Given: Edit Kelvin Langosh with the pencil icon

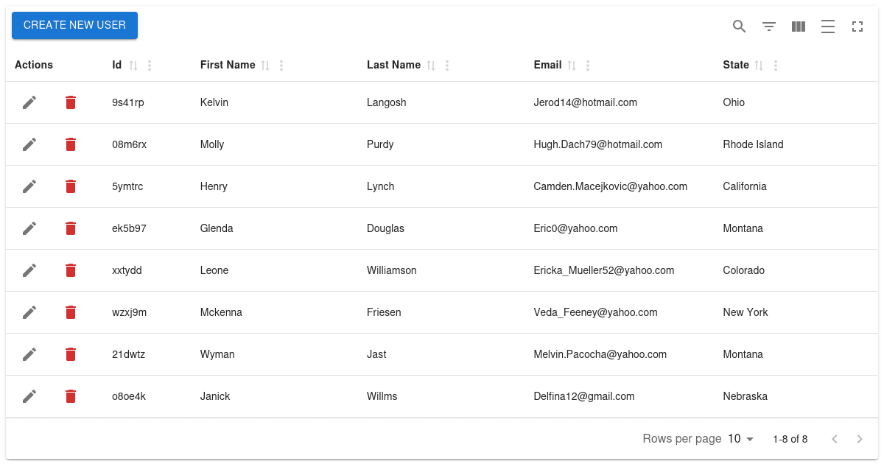Looking at the screenshot, I should [29, 102].
